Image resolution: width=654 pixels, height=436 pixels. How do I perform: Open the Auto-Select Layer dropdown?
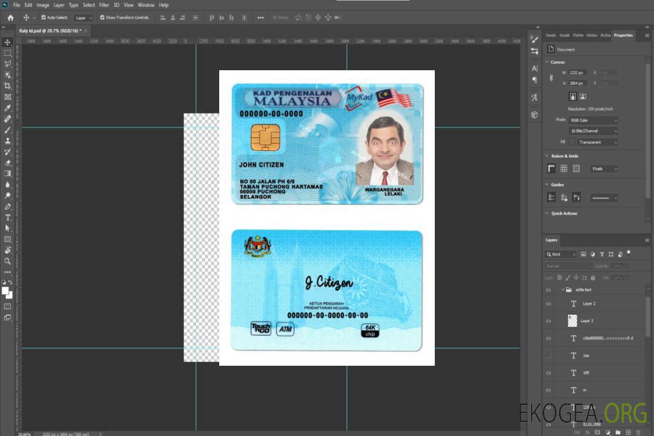(x=84, y=18)
